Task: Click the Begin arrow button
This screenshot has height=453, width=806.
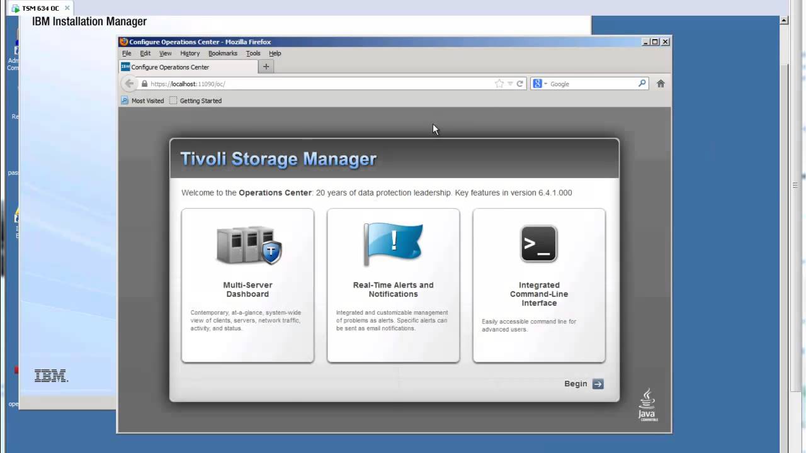Action: point(598,384)
